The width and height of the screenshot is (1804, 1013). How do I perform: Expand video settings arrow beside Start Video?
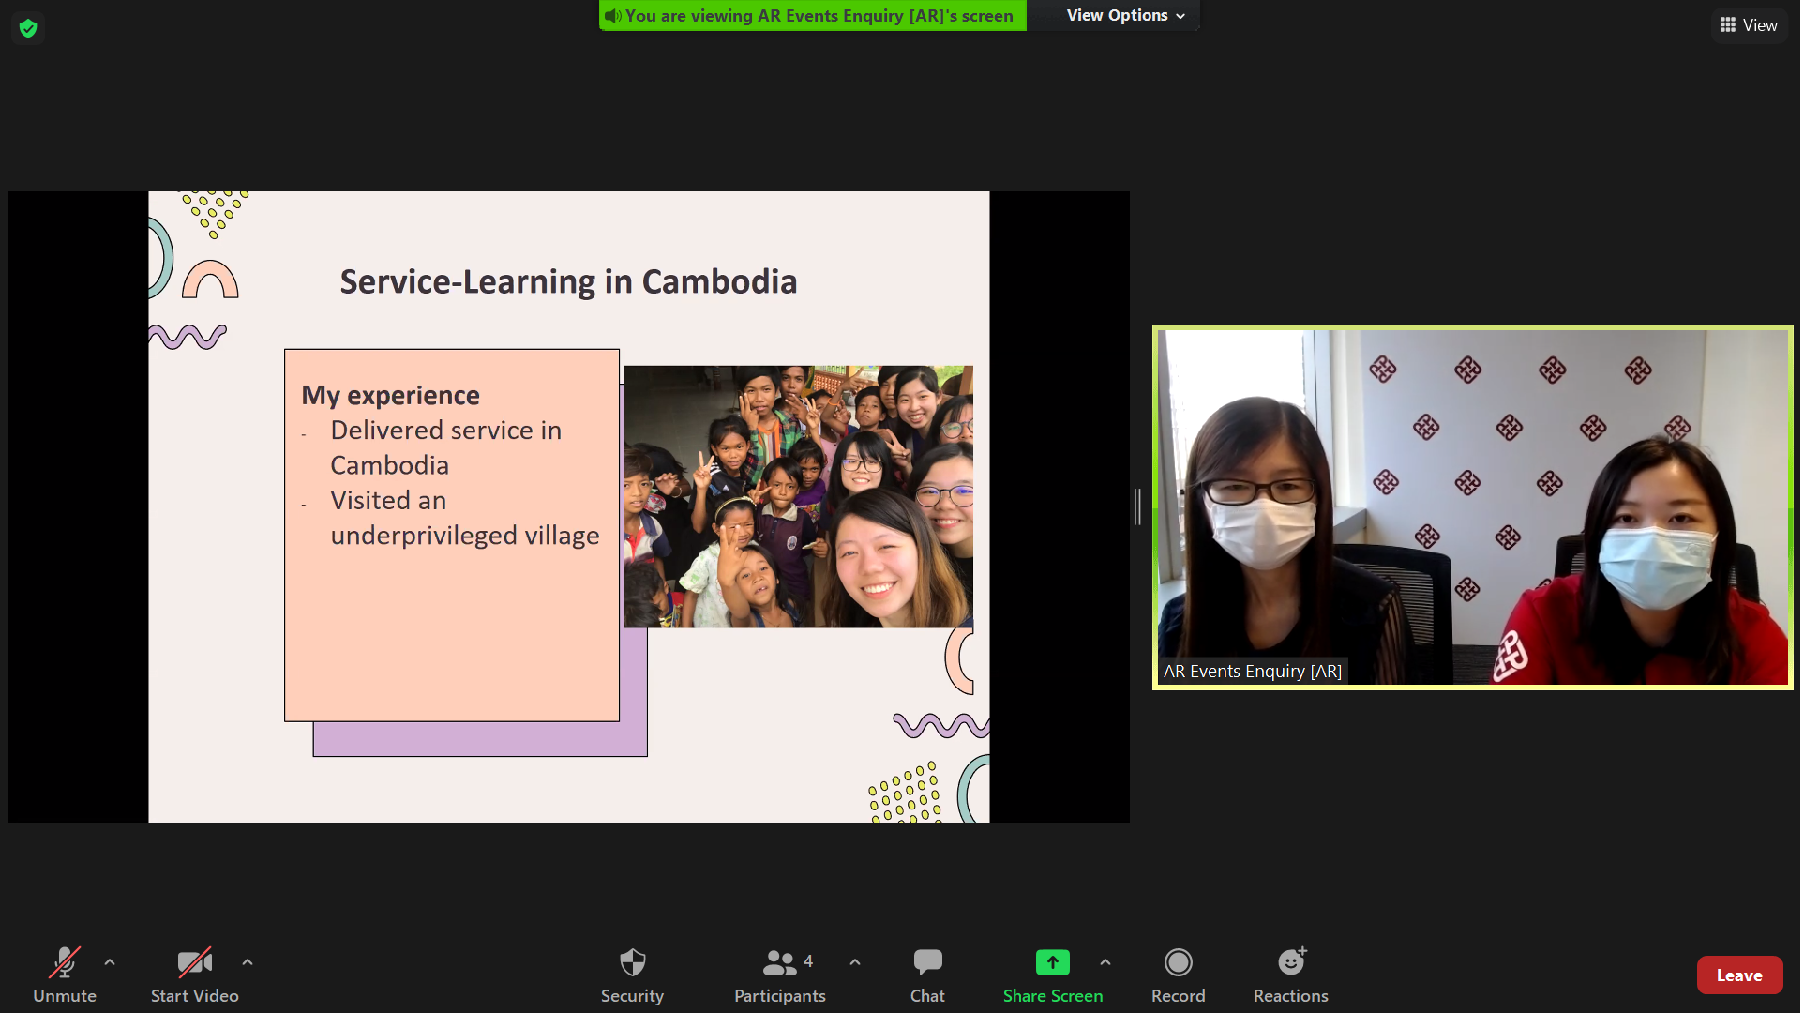[x=248, y=962]
